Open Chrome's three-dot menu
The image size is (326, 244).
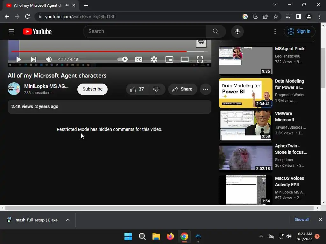[319, 17]
